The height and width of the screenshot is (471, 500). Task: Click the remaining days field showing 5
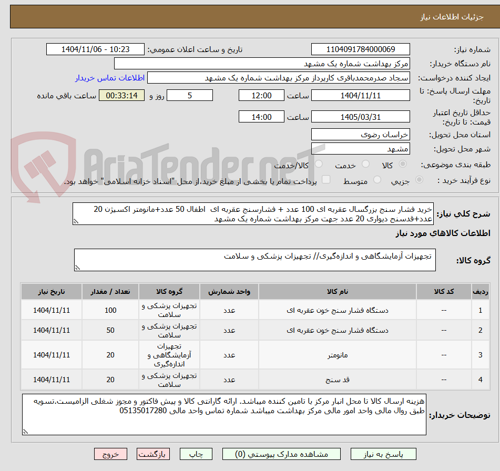tap(190, 95)
